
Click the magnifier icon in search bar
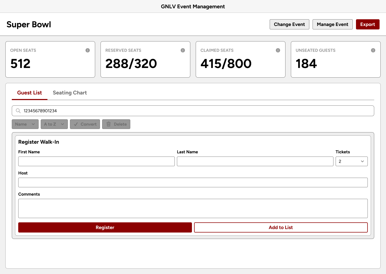tap(18, 111)
